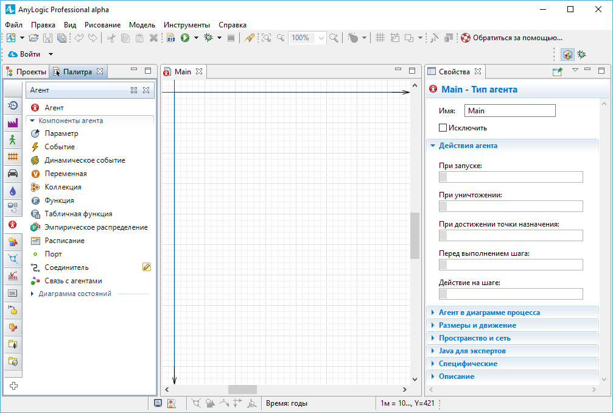613x413 pixels.
Task: Click the pencil icon next to Соединитель
Action: [147, 267]
